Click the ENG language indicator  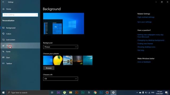[x=153, y=93]
